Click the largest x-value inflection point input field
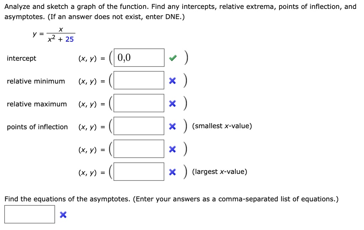364x230 pixels. [139, 171]
